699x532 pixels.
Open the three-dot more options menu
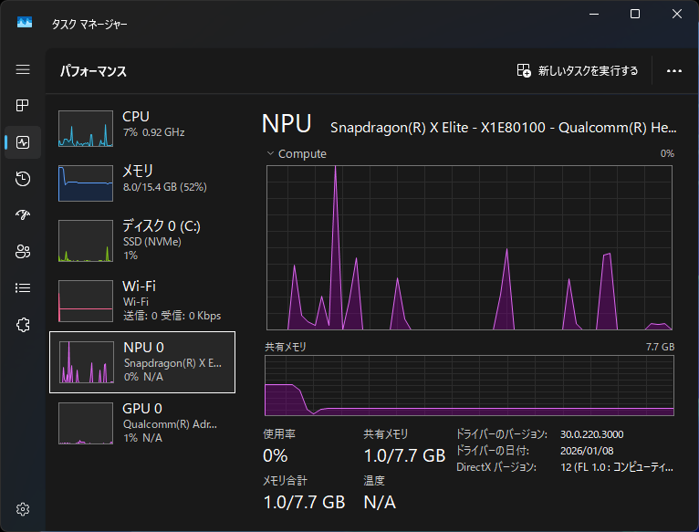pos(674,71)
